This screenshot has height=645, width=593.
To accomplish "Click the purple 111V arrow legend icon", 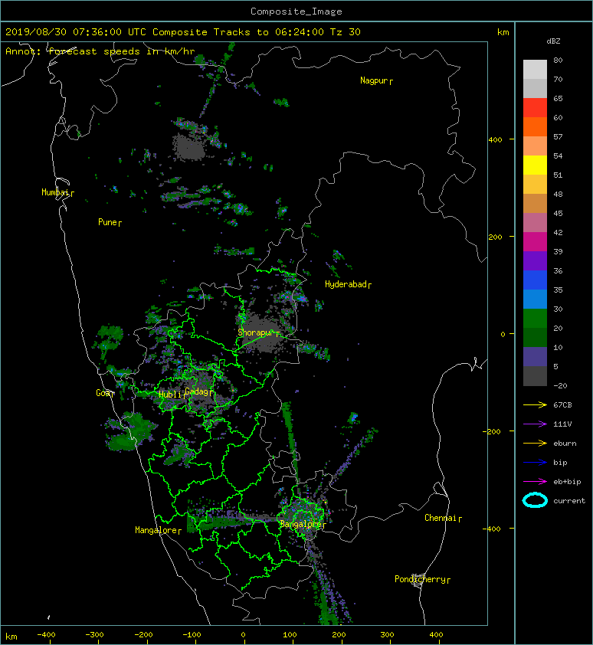I will [x=535, y=424].
